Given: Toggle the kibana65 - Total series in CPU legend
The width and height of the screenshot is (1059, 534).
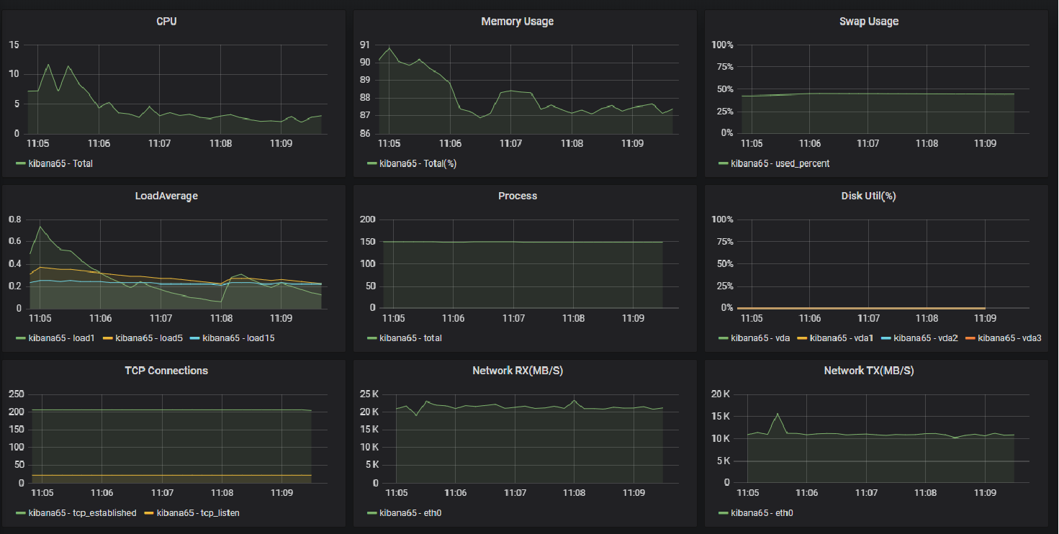Looking at the screenshot, I should [x=60, y=163].
